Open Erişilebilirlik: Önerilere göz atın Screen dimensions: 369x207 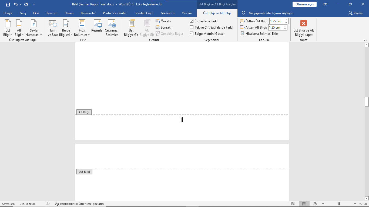click(x=79, y=204)
